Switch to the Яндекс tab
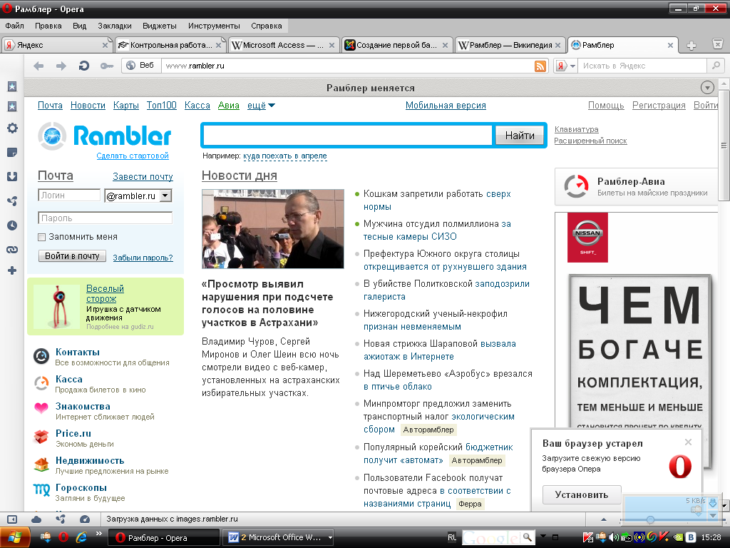Image resolution: width=730 pixels, height=548 pixels. pyautogui.click(x=56, y=45)
